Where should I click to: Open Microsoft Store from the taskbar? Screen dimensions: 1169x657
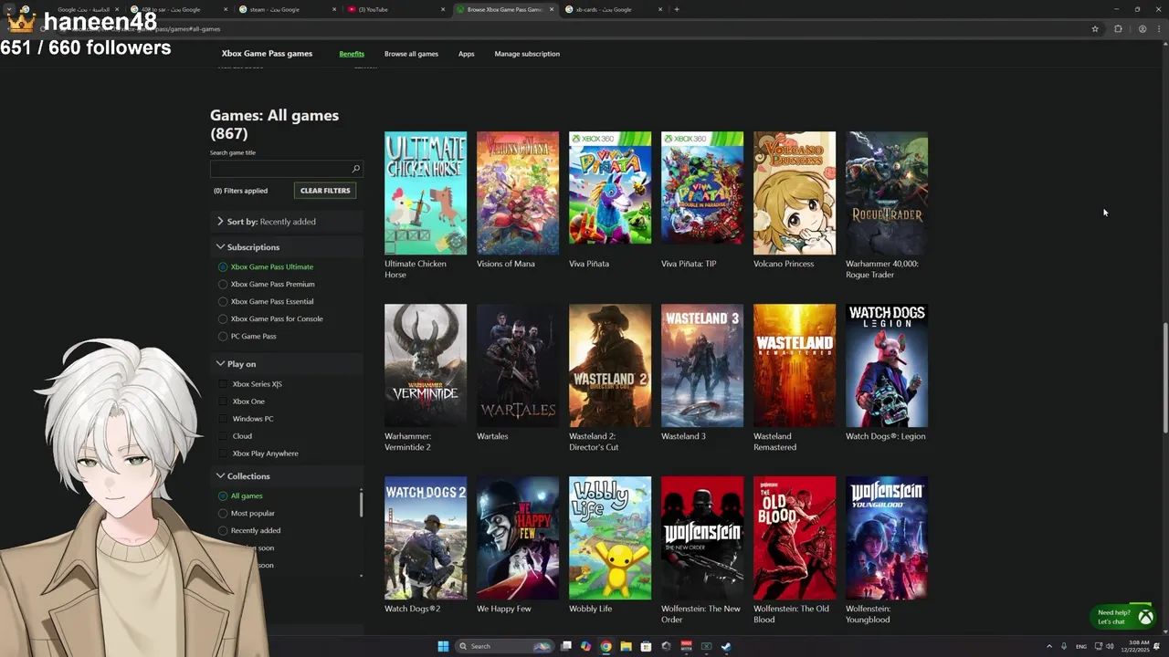646,646
